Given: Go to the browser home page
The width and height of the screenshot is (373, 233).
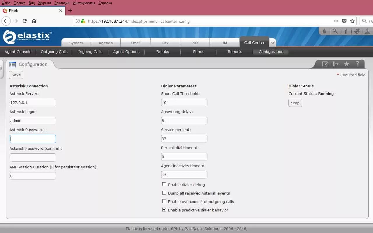Looking at the screenshot, I should point(34,21).
